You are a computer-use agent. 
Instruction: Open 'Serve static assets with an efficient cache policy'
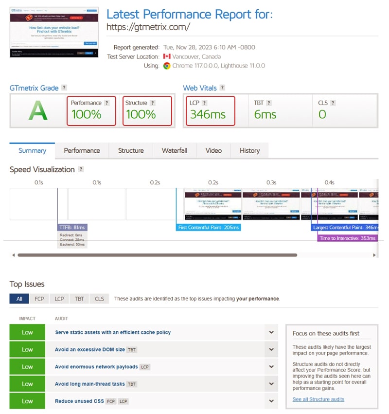point(113,332)
